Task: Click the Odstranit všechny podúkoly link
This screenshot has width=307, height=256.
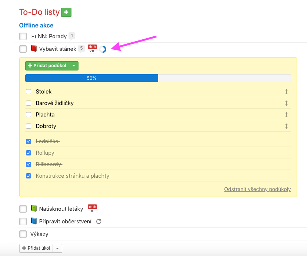Action: pos(257,189)
